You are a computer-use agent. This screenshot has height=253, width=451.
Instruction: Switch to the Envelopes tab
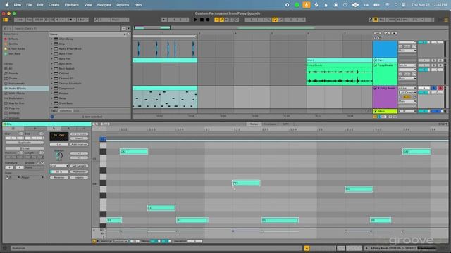[x=270, y=124]
